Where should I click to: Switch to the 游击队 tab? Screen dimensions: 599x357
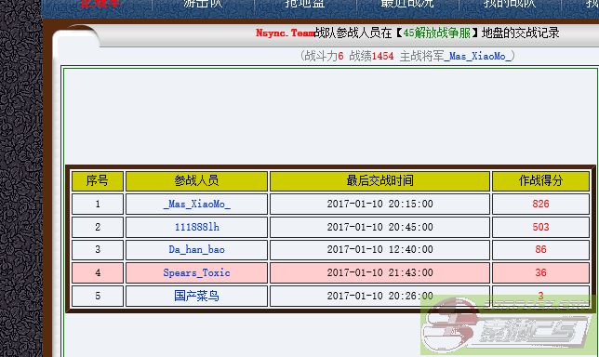coord(203,4)
